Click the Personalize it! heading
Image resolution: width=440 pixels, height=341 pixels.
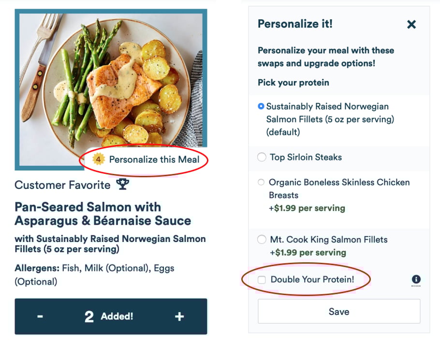click(x=295, y=24)
